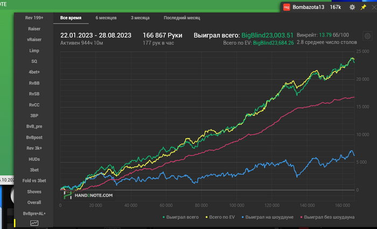Image resolution: width=377 pixels, height=229 pixels.
Task: Select RvSB sidebar entry
Action: (x=34, y=94)
